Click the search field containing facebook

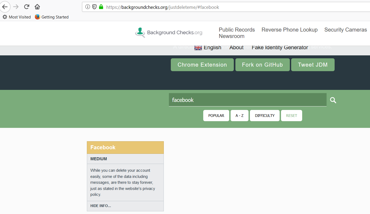pyautogui.click(x=248, y=100)
